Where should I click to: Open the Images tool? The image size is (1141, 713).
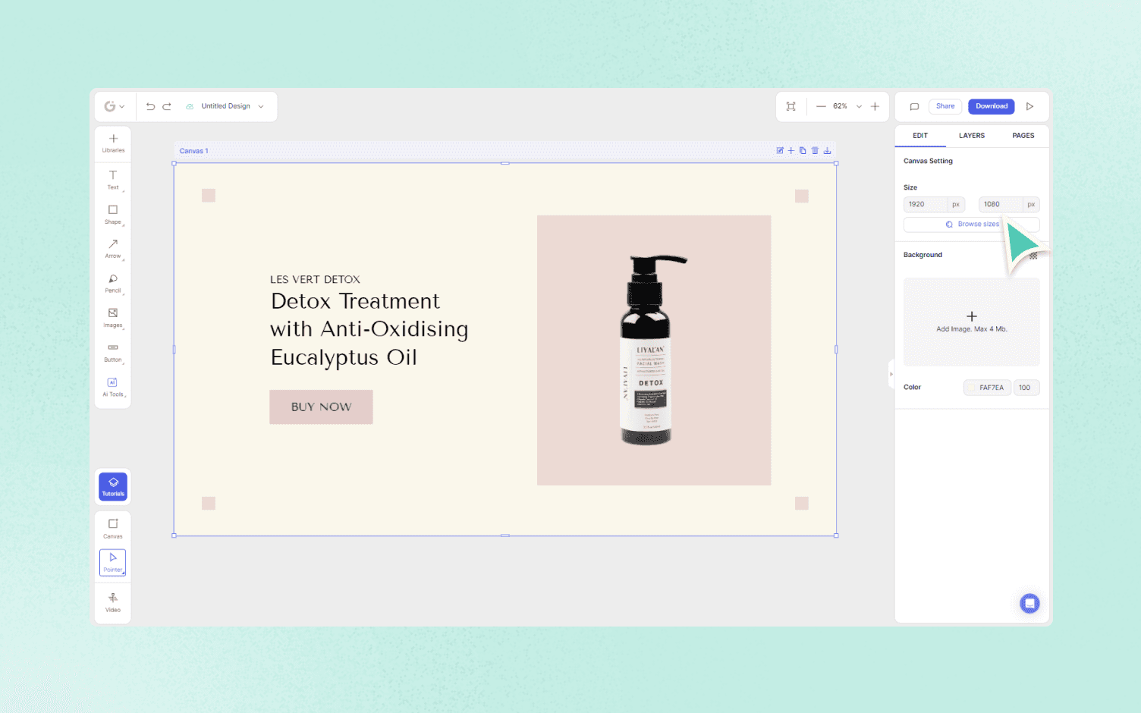point(113,318)
